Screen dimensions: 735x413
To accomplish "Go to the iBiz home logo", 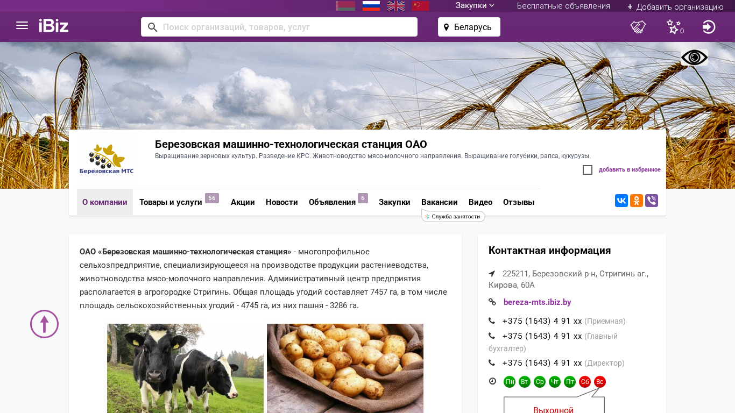I will pos(54,26).
